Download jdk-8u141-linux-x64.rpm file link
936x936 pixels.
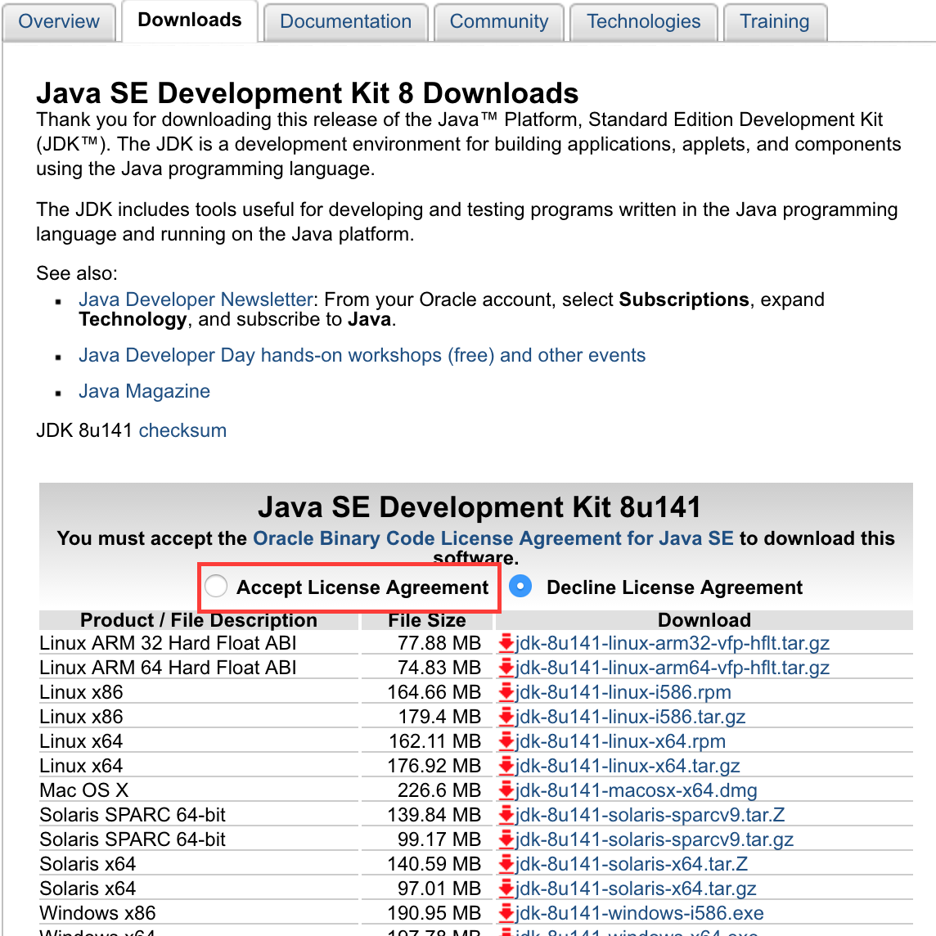coord(620,740)
